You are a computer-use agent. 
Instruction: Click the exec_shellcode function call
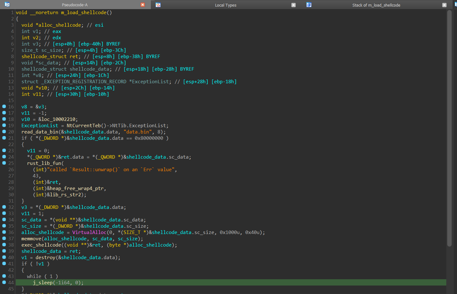coord(41,245)
